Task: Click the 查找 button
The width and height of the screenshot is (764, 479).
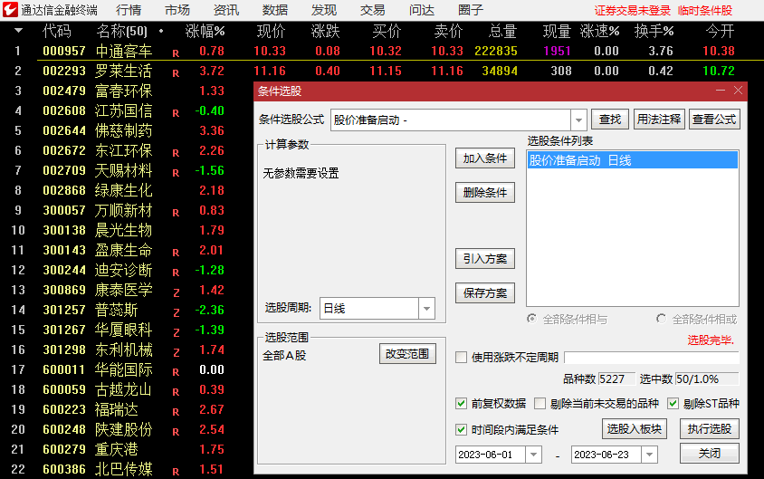Action: (610, 120)
